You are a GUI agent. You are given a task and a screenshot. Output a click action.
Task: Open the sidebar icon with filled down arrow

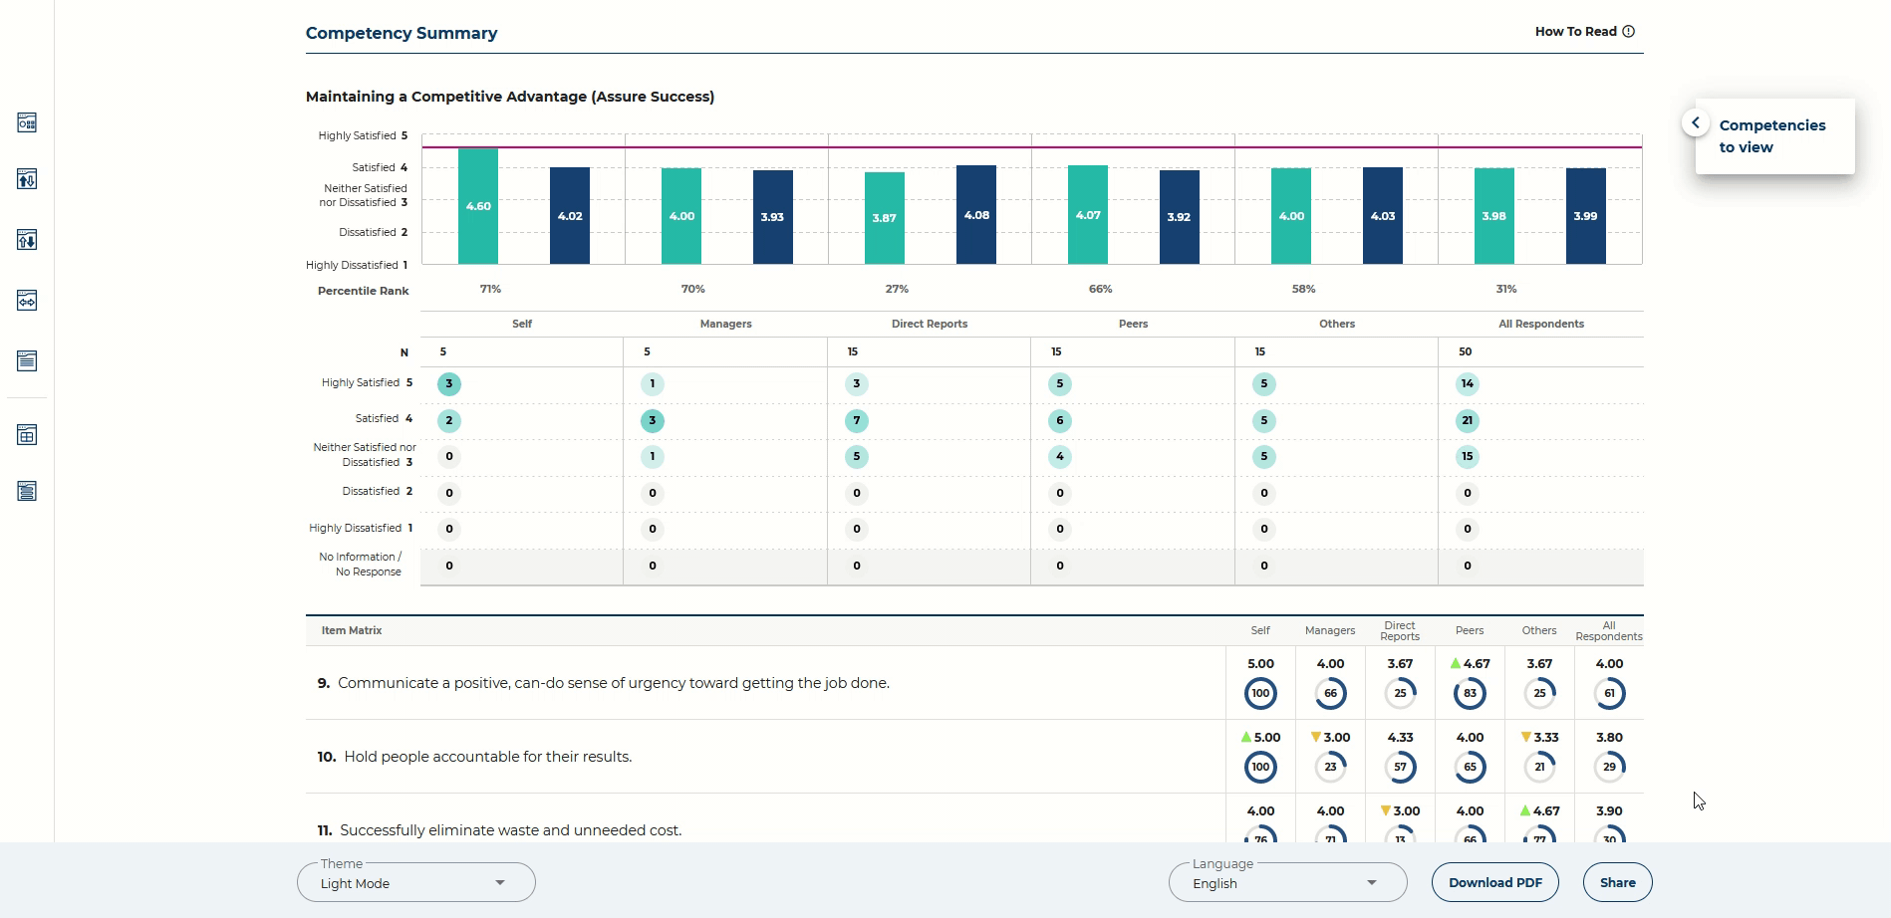pyautogui.click(x=27, y=240)
